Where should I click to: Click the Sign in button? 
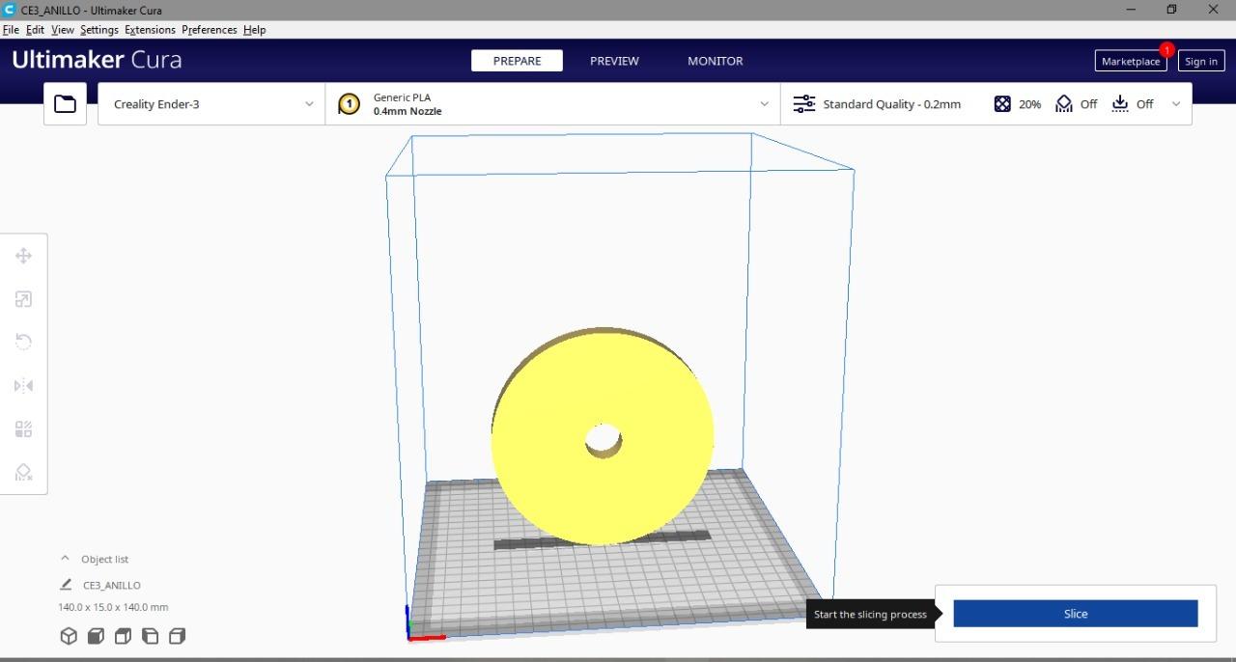1201,61
